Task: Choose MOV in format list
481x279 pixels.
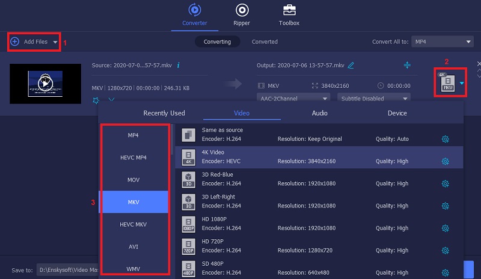Action: coord(133,180)
